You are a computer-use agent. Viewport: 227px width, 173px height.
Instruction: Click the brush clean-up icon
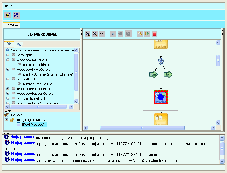coord(8,15)
